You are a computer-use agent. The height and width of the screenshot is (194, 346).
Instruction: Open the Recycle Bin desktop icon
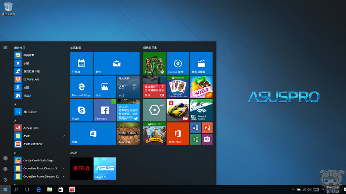(8, 9)
